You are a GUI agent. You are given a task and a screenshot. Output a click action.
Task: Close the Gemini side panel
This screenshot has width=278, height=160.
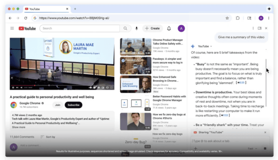266,28
